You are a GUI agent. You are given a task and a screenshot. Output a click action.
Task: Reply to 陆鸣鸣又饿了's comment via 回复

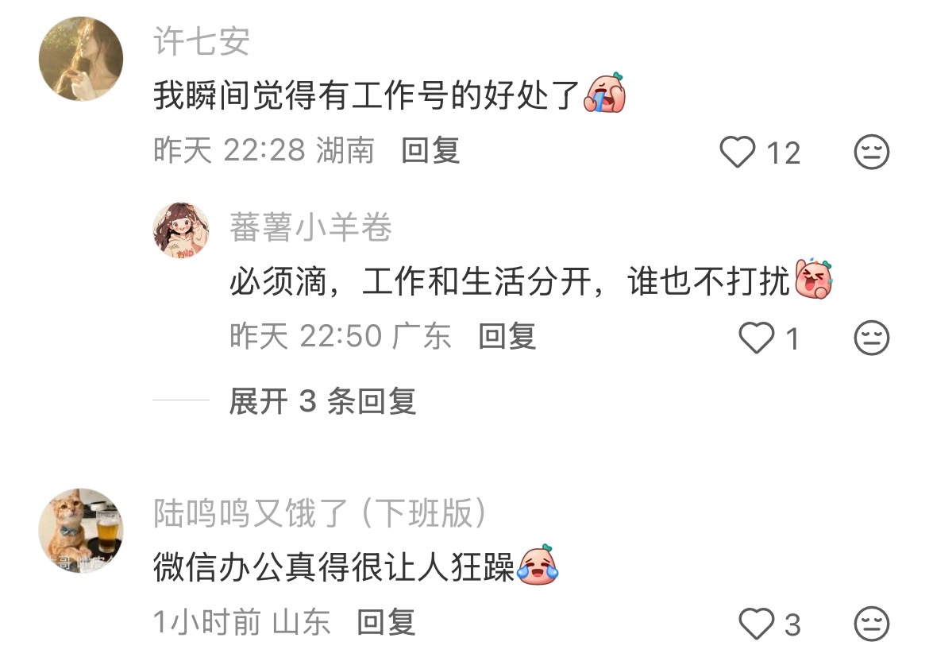(387, 622)
